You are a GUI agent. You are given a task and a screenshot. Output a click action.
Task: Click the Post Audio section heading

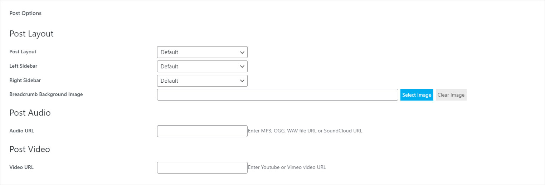[x=30, y=113]
